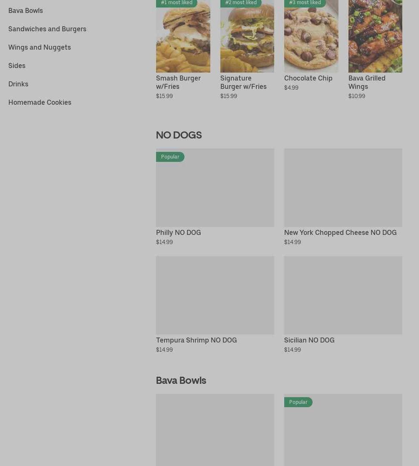Click the Sicilian NO DOG image placeholder
Image resolution: width=419 pixels, height=466 pixels.
coord(343,295)
